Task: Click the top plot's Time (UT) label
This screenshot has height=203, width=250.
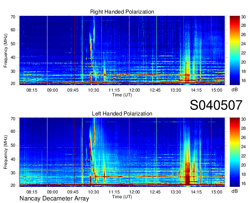Action: [122, 95]
